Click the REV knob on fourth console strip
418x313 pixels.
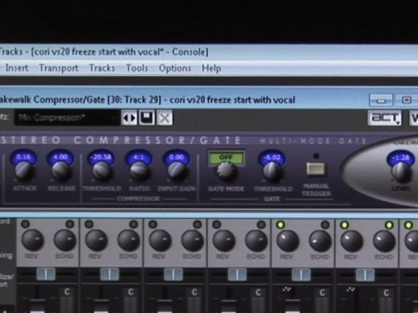[x=224, y=241]
